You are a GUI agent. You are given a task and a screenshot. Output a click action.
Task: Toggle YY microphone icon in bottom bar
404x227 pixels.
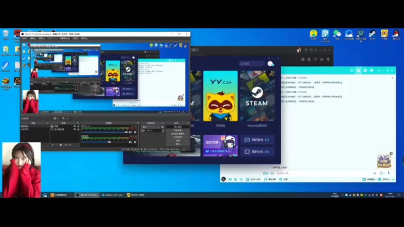235,179
